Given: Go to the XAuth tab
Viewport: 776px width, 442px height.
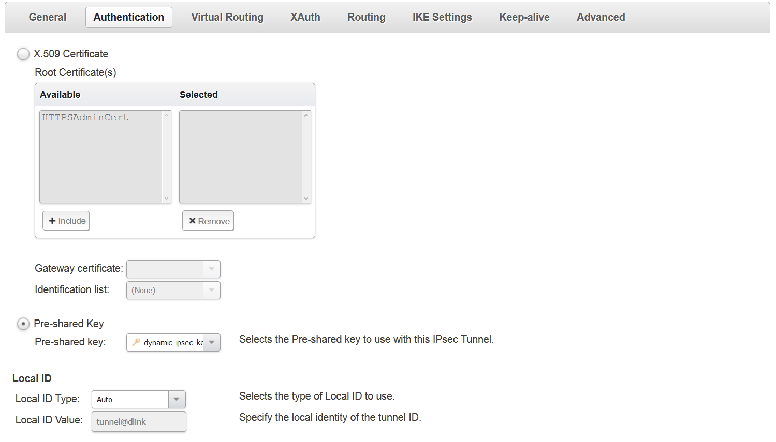Looking at the screenshot, I should [x=305, y=17].
